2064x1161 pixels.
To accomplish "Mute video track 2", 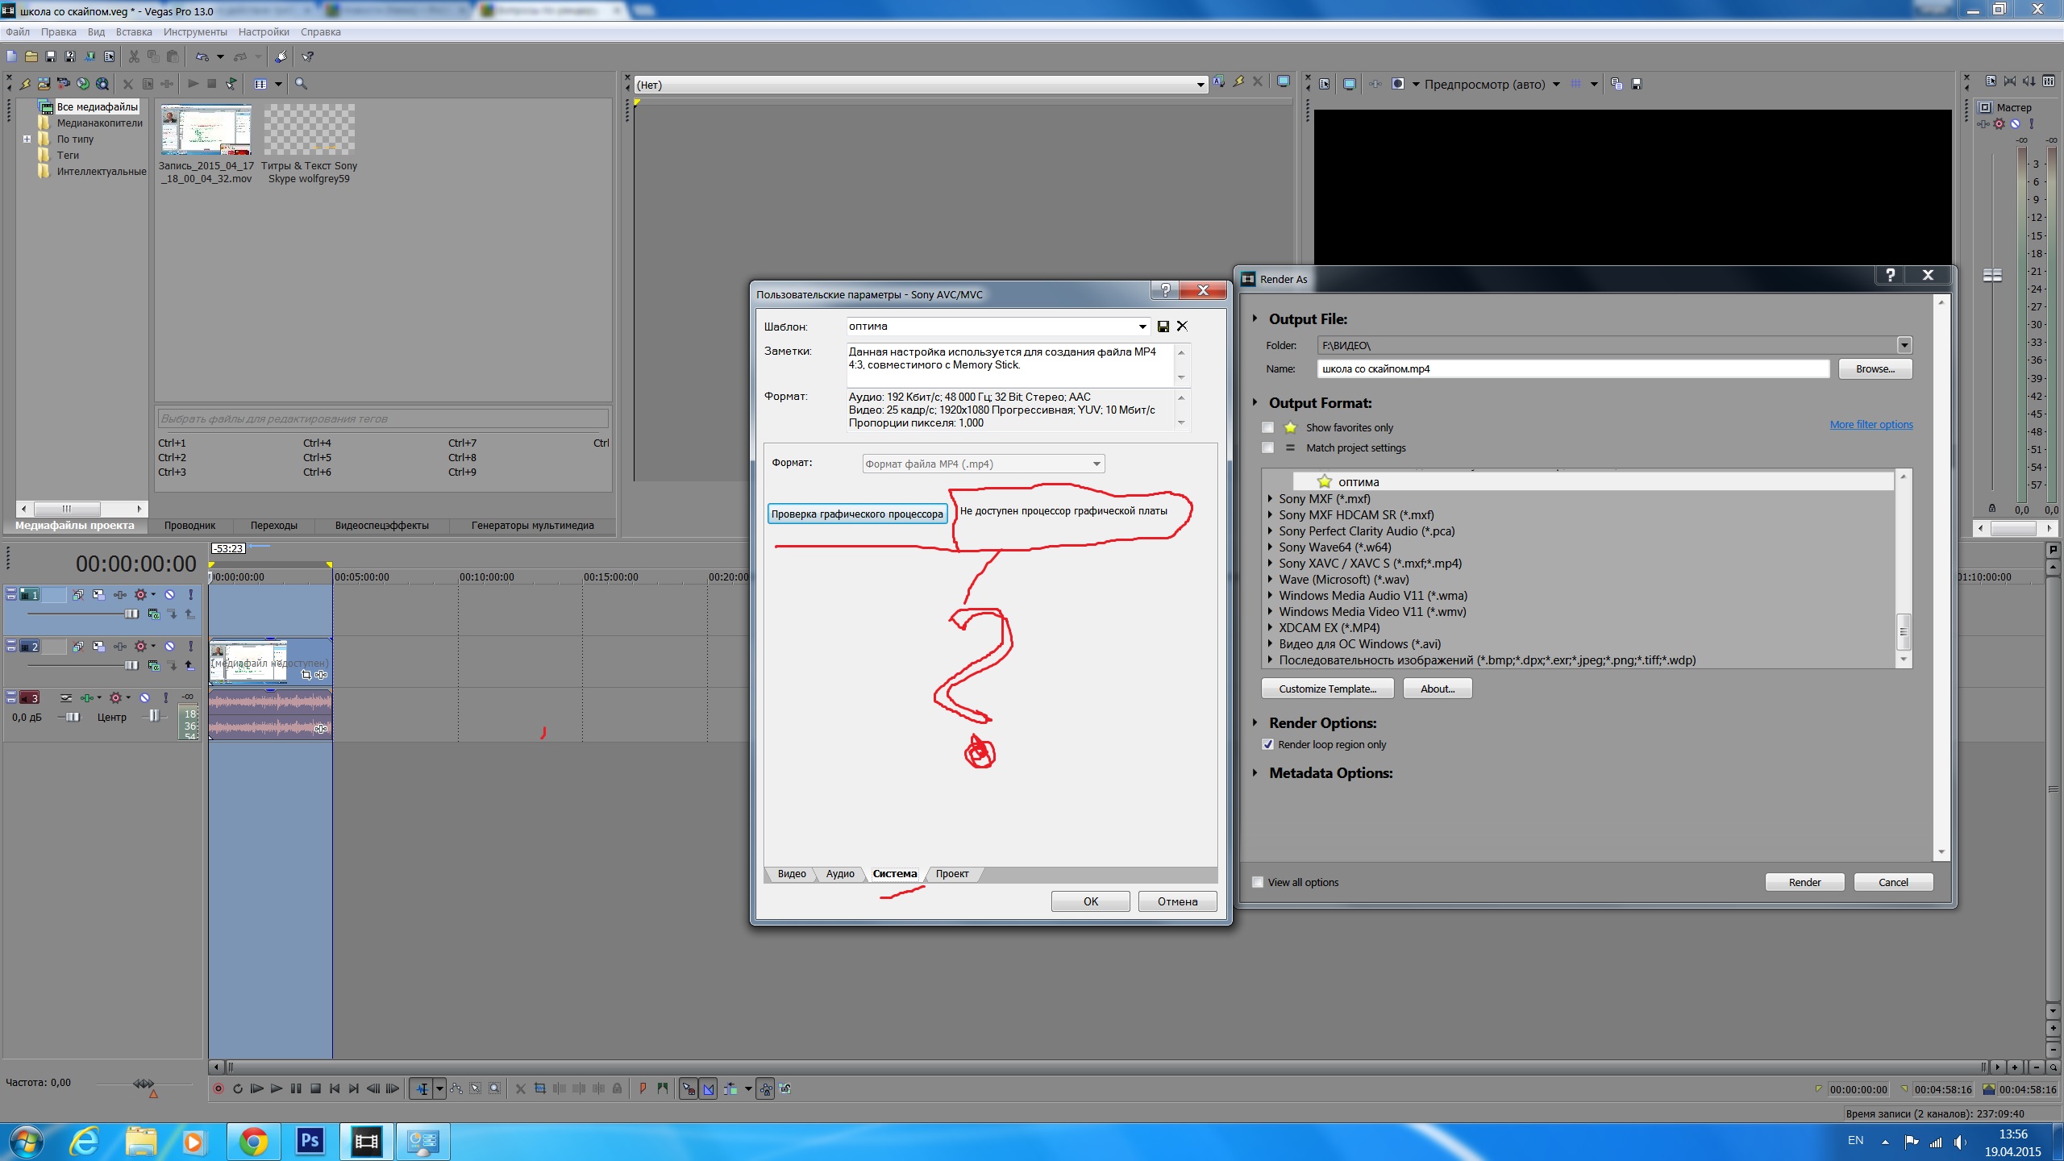I will [x=170, y=647].
